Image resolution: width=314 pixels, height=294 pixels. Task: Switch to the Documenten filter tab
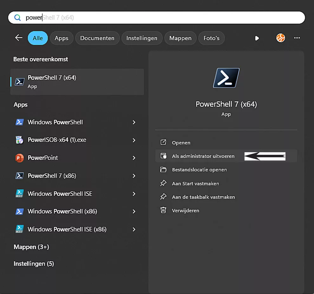[97, 38]
